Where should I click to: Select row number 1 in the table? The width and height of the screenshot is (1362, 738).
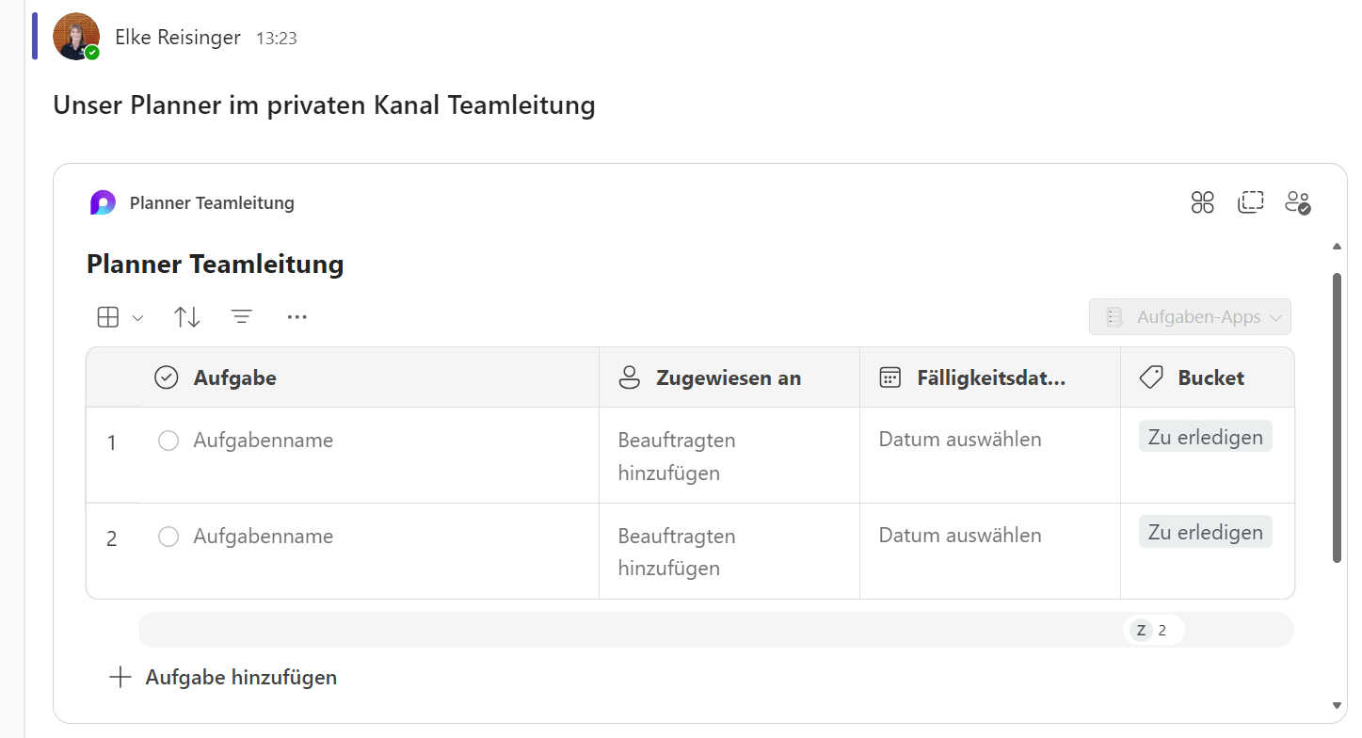(x=112, y=442)
